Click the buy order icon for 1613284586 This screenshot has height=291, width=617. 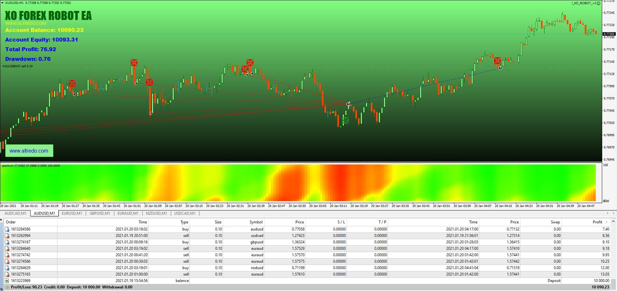pos(7,230)
